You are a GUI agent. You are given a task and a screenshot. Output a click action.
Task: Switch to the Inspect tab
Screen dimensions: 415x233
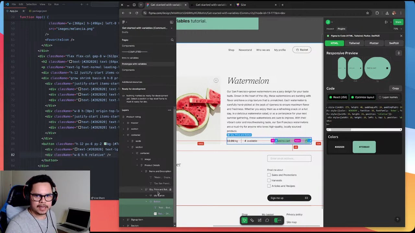point(330,29)
